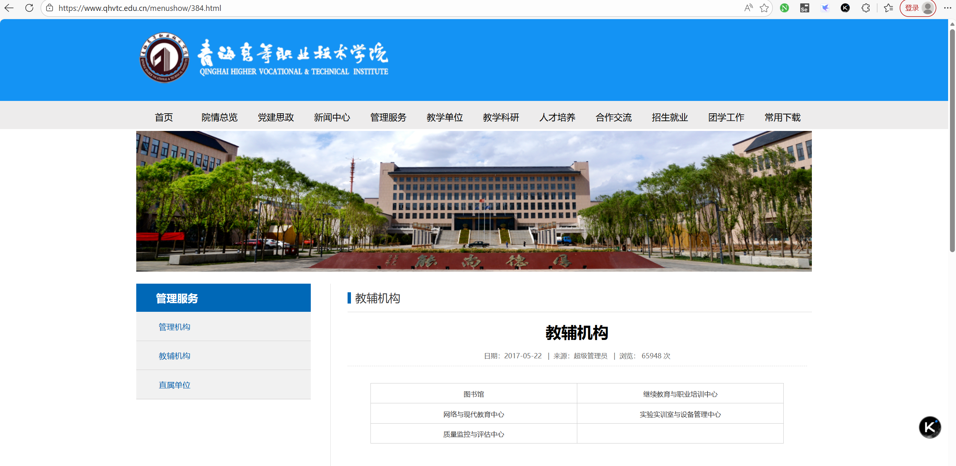Open Read aloud icon in address bar
Screen dimensions: 956x466
click(x=748, y=8)
